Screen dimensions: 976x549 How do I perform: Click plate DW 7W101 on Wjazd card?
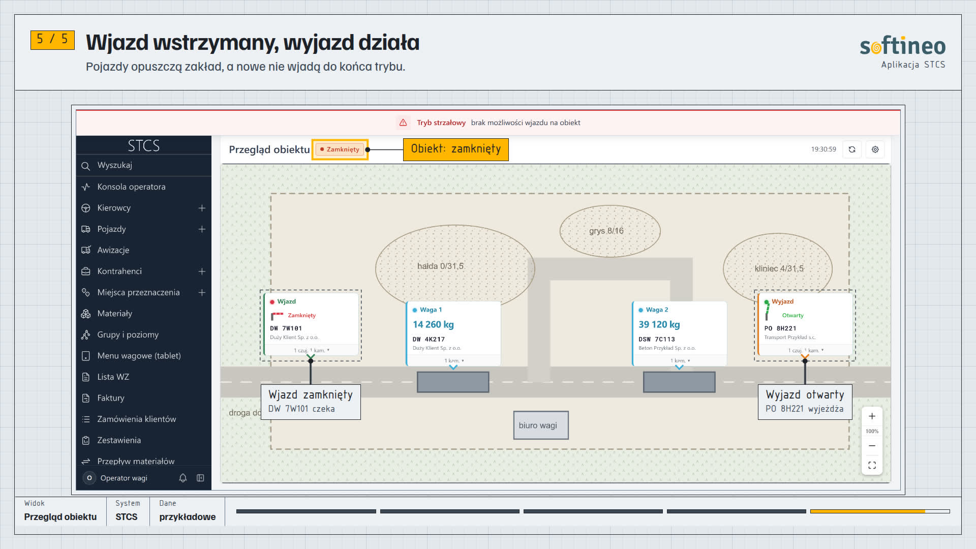point(286,328)
